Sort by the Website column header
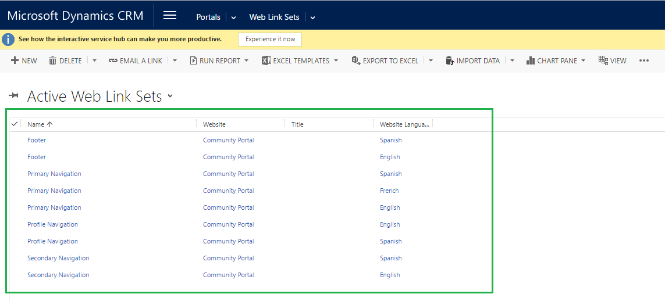 [x=214, y=124]
